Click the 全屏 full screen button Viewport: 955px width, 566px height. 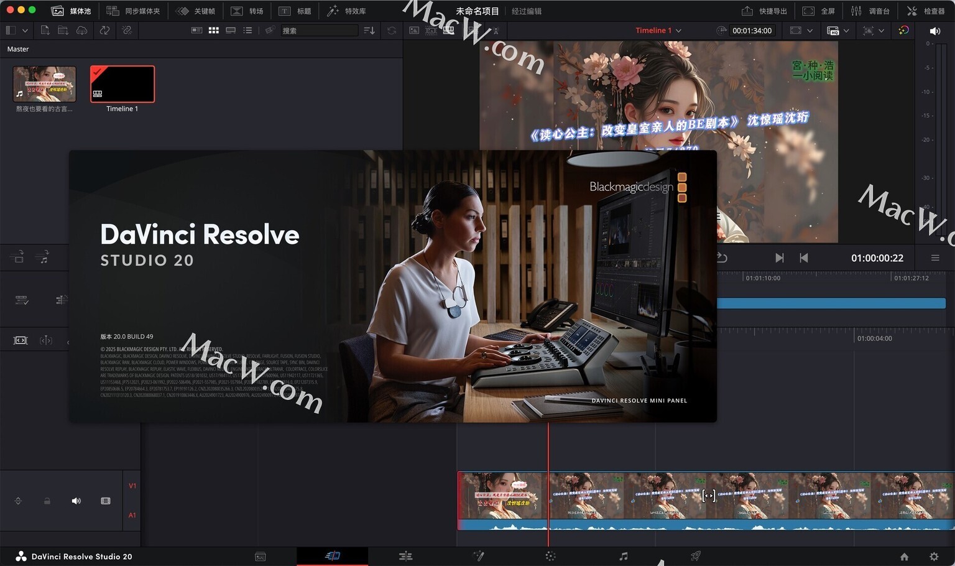pos(818,11)
